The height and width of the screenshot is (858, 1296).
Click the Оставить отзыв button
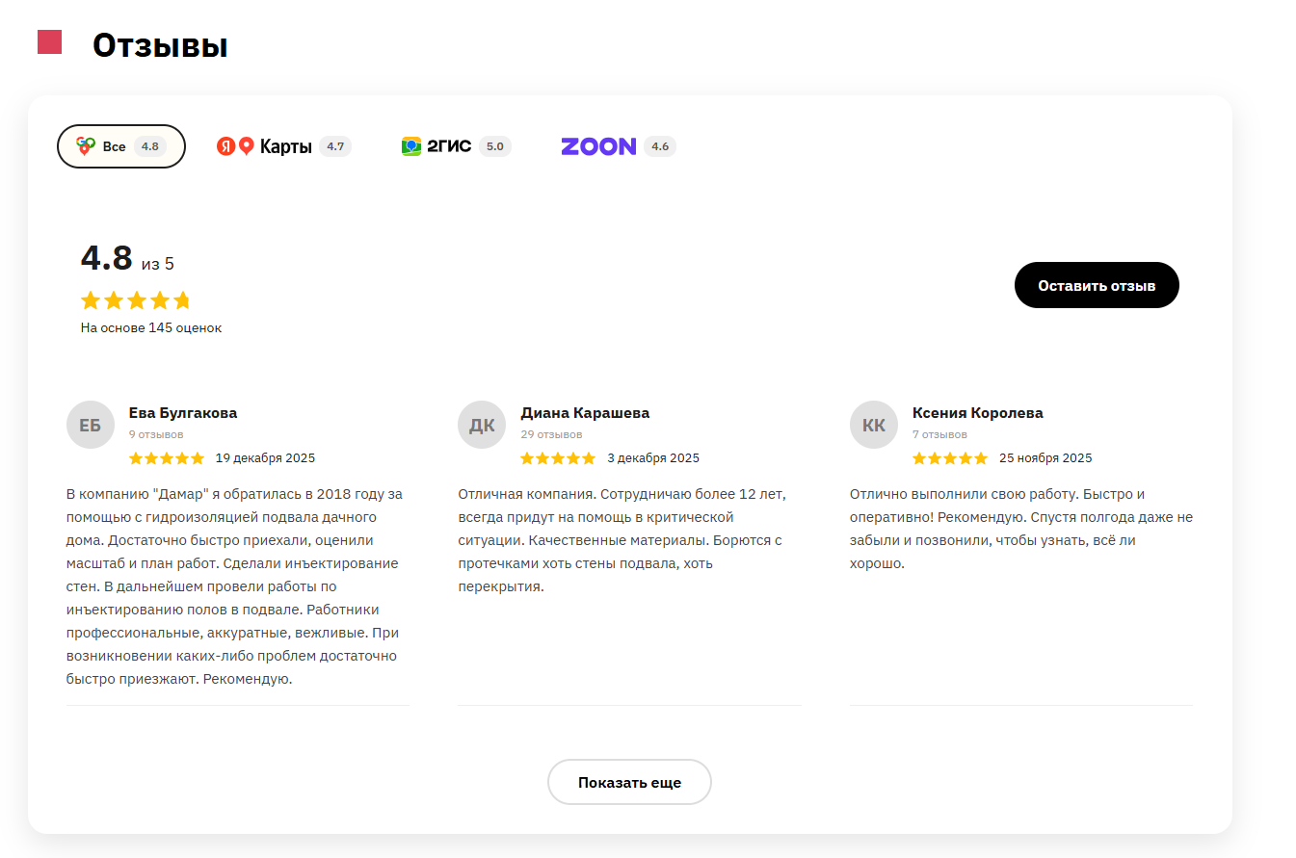(x=1097, y=285)
